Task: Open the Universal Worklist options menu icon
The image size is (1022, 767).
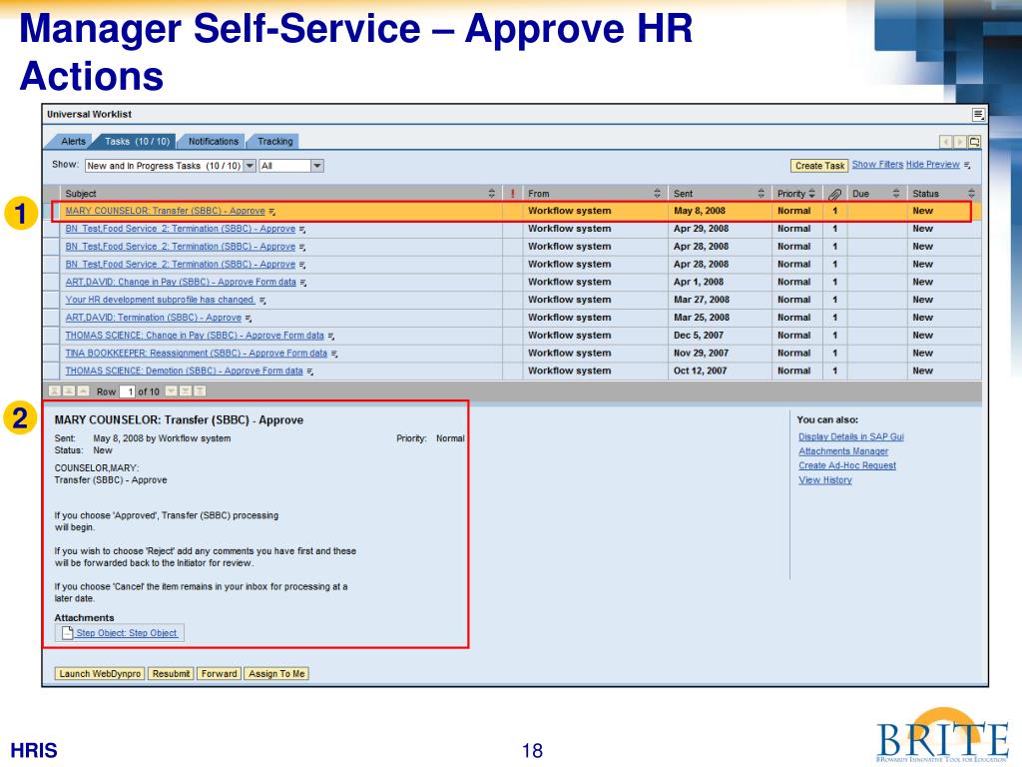Action: tap(978, 115)
